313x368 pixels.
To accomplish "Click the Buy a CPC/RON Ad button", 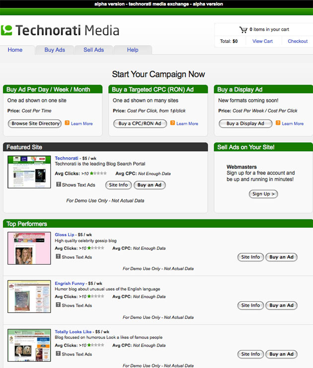I will (140, 123).
